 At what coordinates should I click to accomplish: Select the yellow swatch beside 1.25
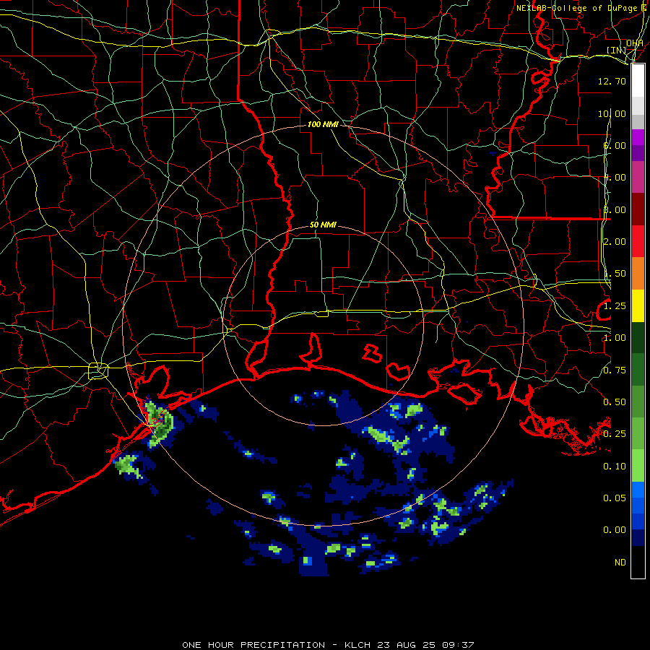(x=638, y=305)
